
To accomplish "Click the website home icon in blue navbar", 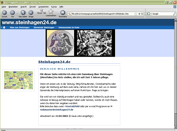I will coord(4,27).
